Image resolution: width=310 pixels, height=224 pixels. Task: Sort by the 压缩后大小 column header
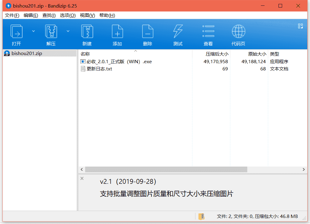(217, 54)
